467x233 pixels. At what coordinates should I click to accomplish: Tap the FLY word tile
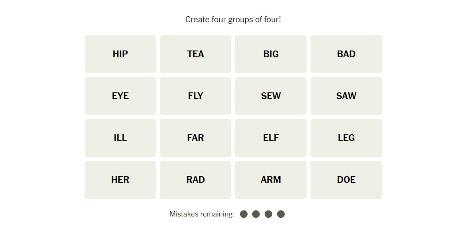coord(195,96)
